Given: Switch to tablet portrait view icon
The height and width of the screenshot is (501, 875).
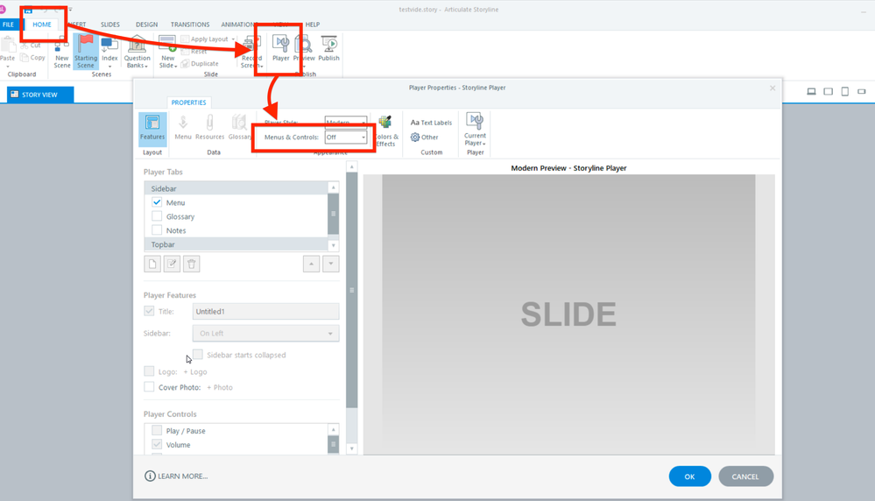Looking at the screenshot, I should (845, 91).
